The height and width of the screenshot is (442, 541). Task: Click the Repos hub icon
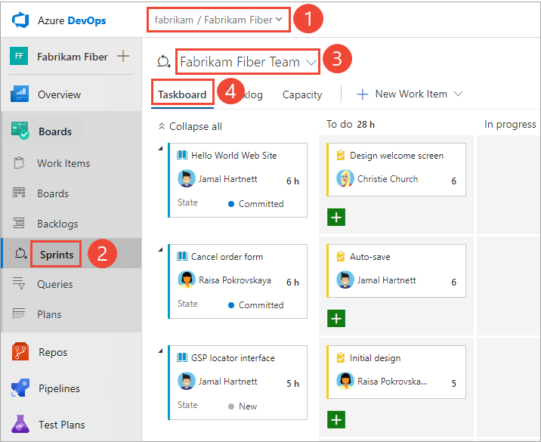tap(20, 351)
